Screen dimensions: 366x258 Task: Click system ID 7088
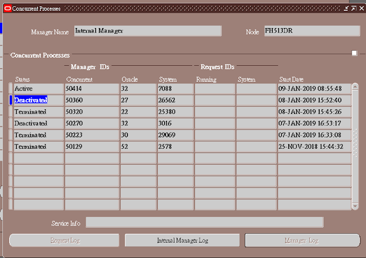176,89
